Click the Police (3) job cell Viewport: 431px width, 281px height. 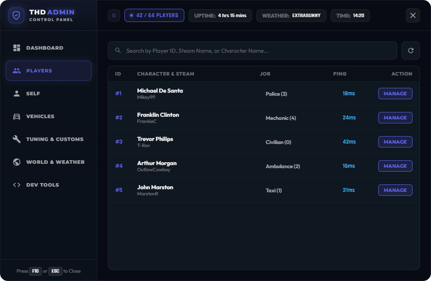point(276,94)
